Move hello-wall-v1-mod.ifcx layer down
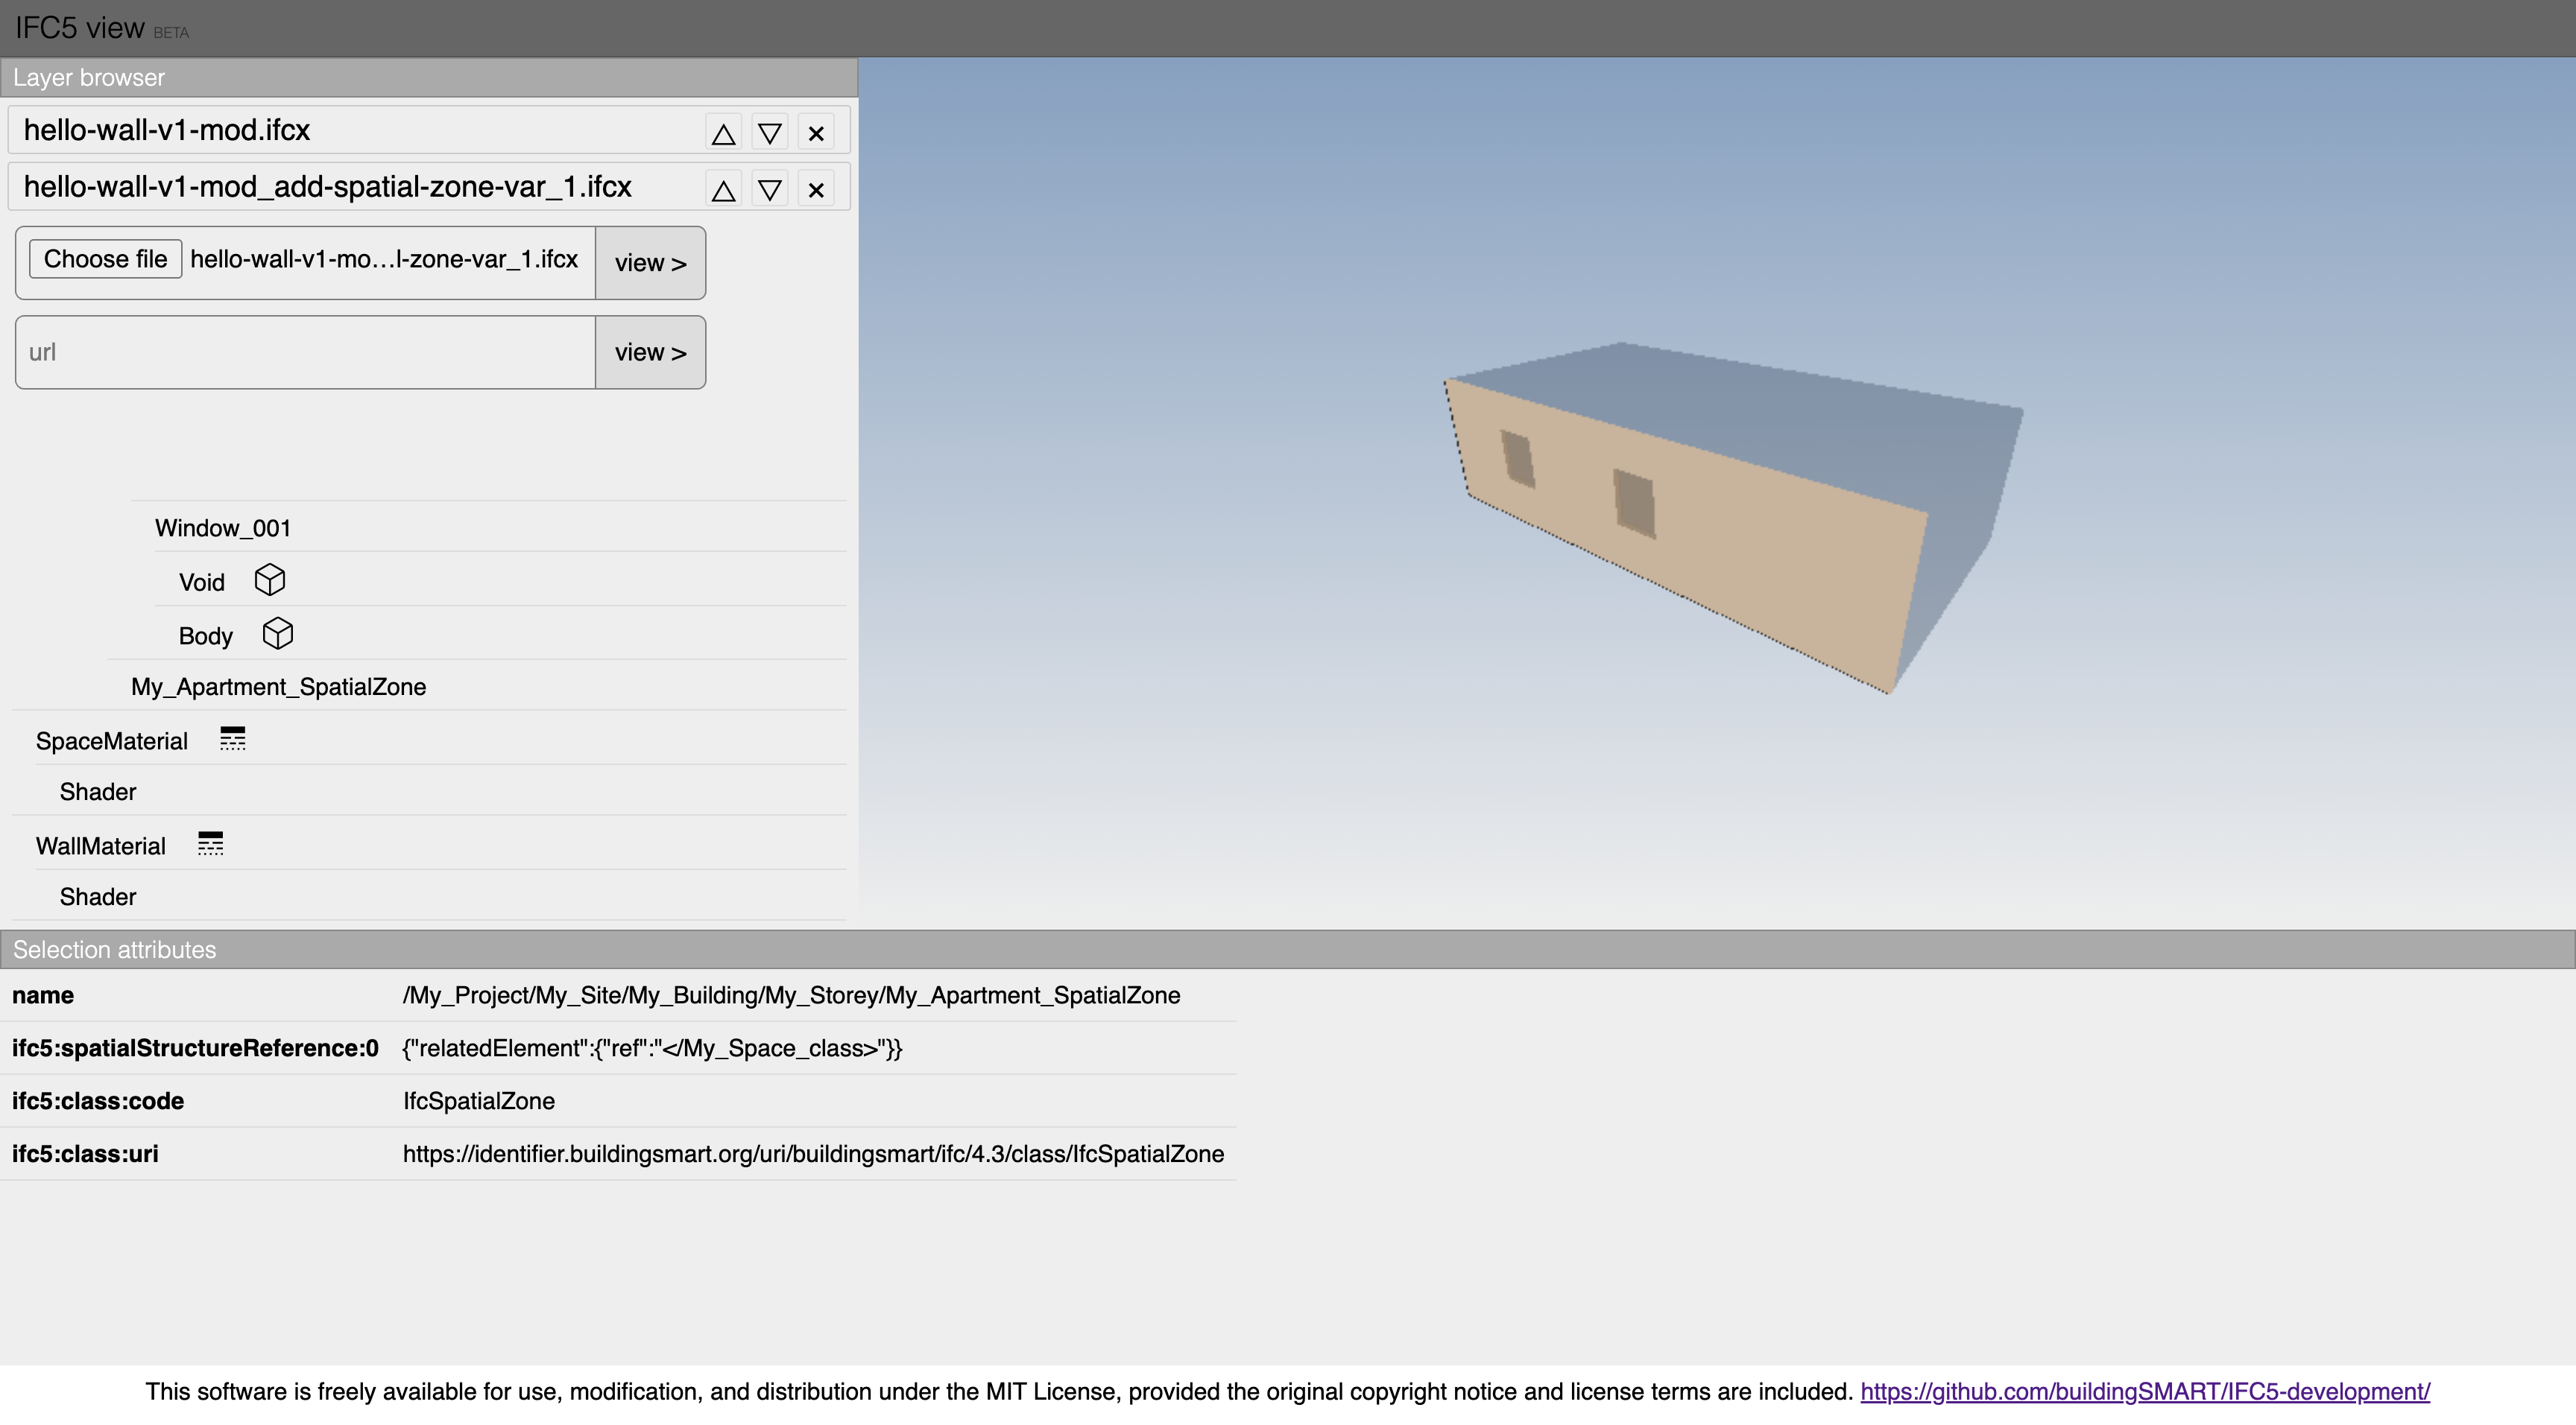Viewport: 2576px width, 1425px height. pos(769,132)
